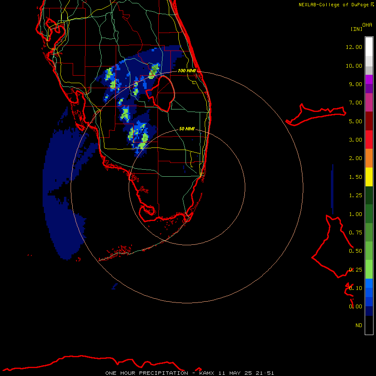Click the 10.00 legend value
The image size is (376, 376).
(354, 66)
